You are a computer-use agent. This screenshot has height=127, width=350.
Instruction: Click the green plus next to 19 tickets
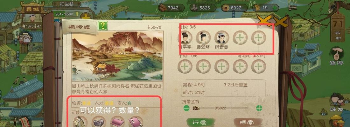pos(274,8)
